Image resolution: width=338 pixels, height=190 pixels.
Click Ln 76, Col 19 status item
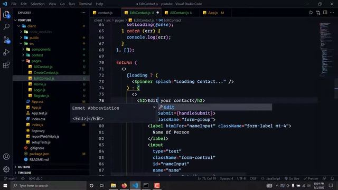point(206,178)
